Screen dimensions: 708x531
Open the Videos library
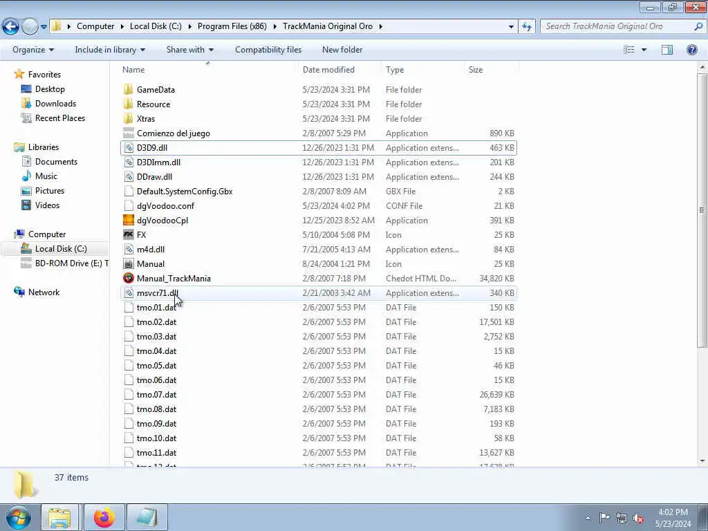47,205
